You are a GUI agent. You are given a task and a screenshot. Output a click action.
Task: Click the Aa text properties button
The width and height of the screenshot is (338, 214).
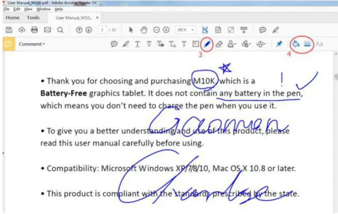click(x=319, y=44)
